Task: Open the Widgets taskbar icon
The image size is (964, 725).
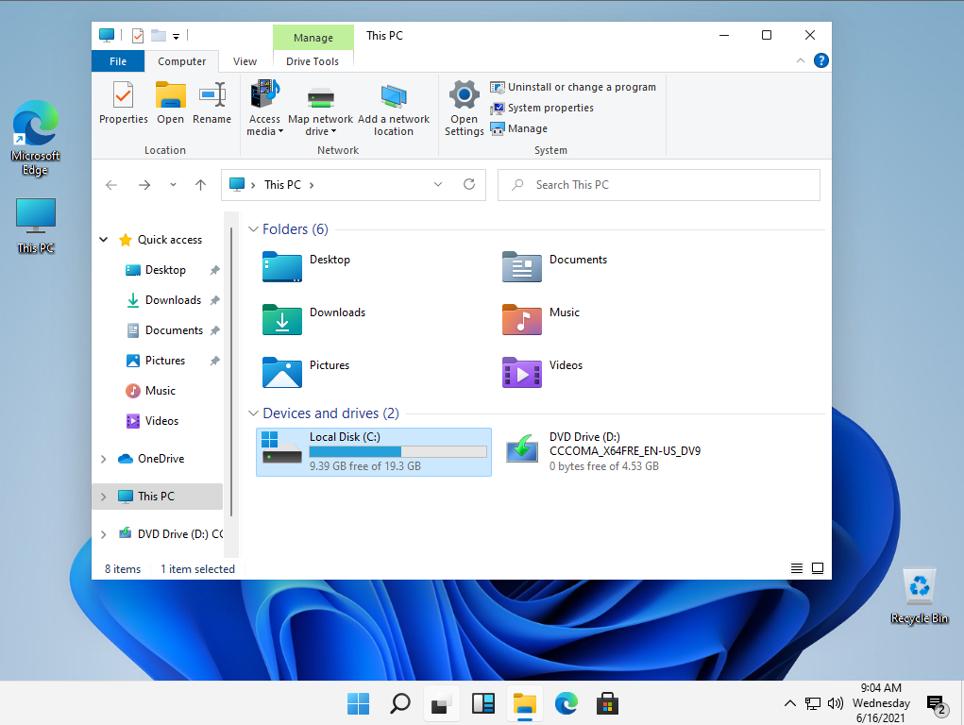Action: click(483, 703)
